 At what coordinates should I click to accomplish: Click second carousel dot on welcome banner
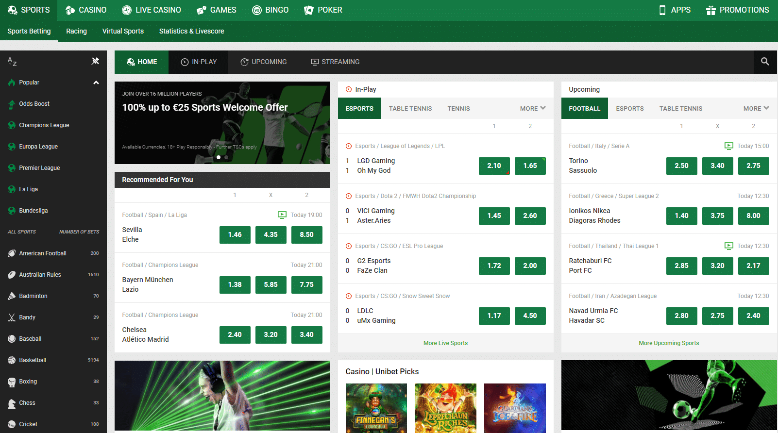pyautogui.click(x=226, y=157)
